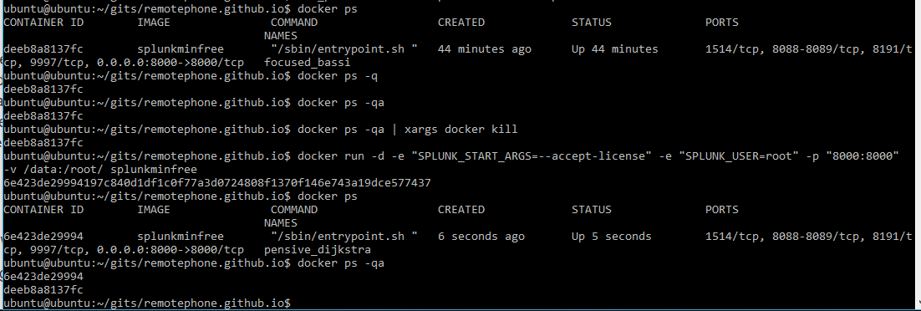Click the first PORTS column header

pos(722,23)
